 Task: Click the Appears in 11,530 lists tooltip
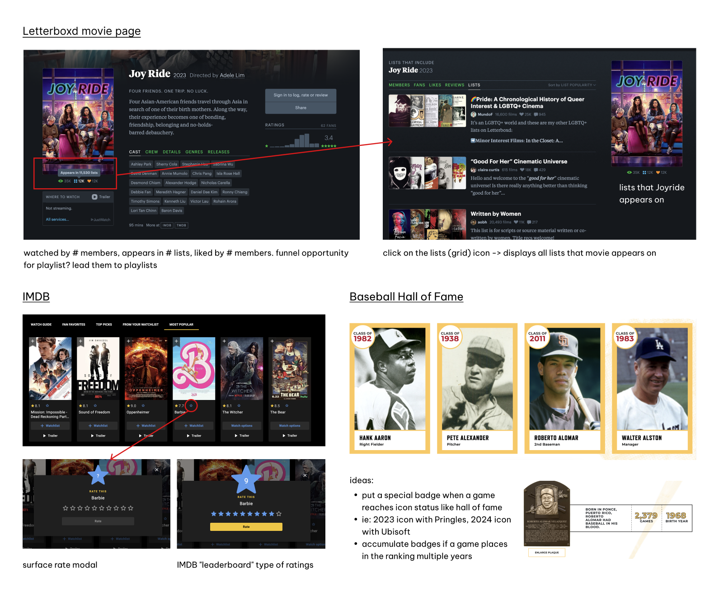tap(79, 172)
